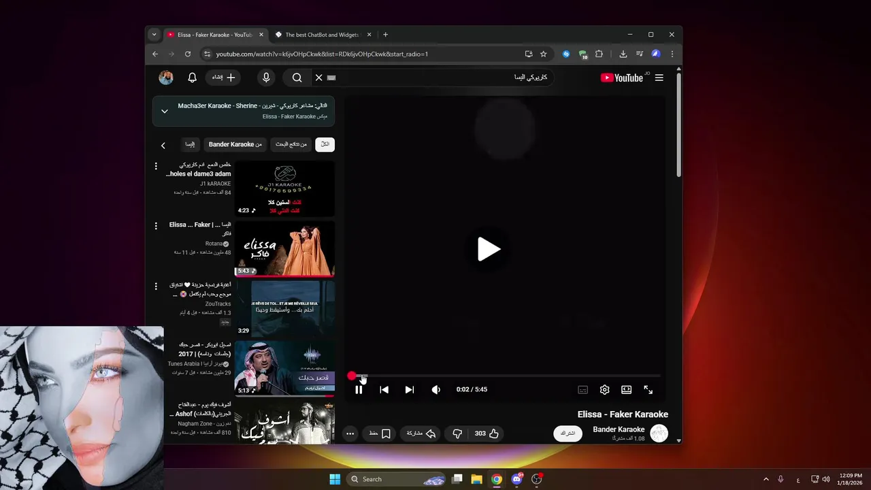
Task: Like the video with 303 thumbs up
Action: [487, 434]
